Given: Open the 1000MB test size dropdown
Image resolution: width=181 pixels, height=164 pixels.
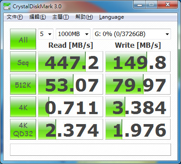Looking at the screenshot, I should [x=73, y=34].
